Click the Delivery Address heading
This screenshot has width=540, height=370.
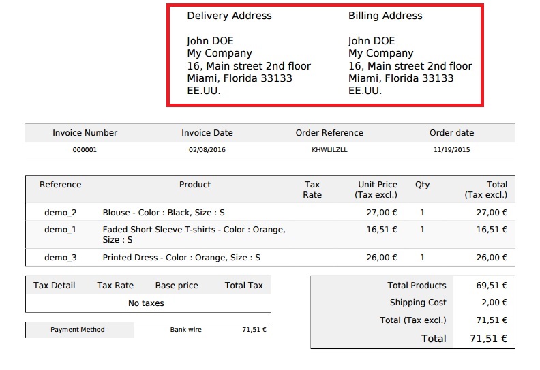pos(229,16)
